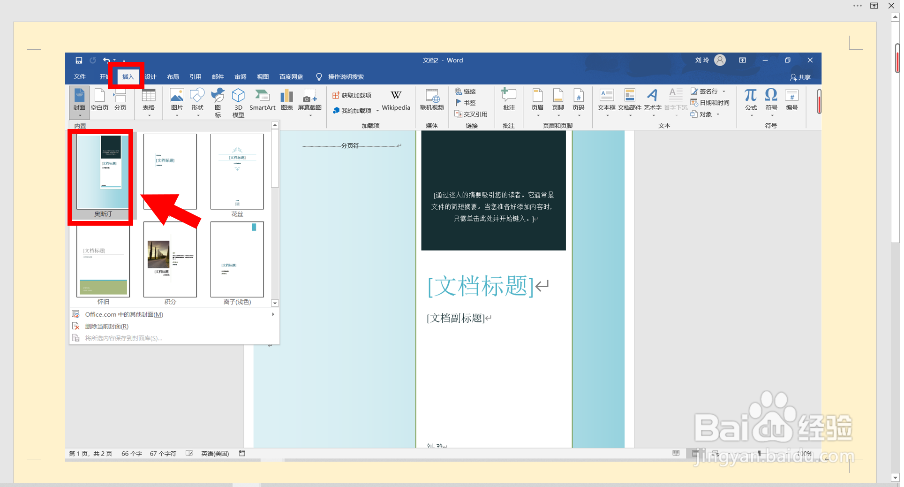
Task: Insert a 书签 bookmark
Action: [465, 103]
